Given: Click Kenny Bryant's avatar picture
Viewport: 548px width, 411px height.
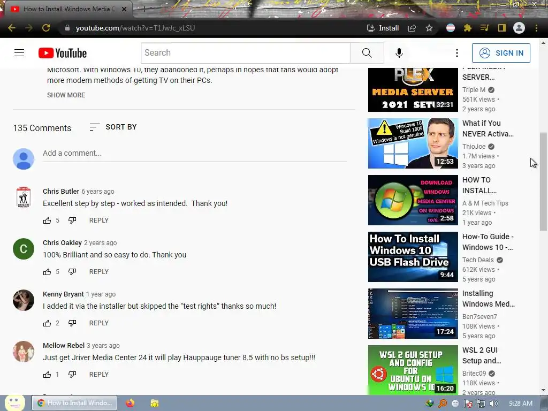Looking at the screenshot, I should pyautogui.click(x=24, y=300).
